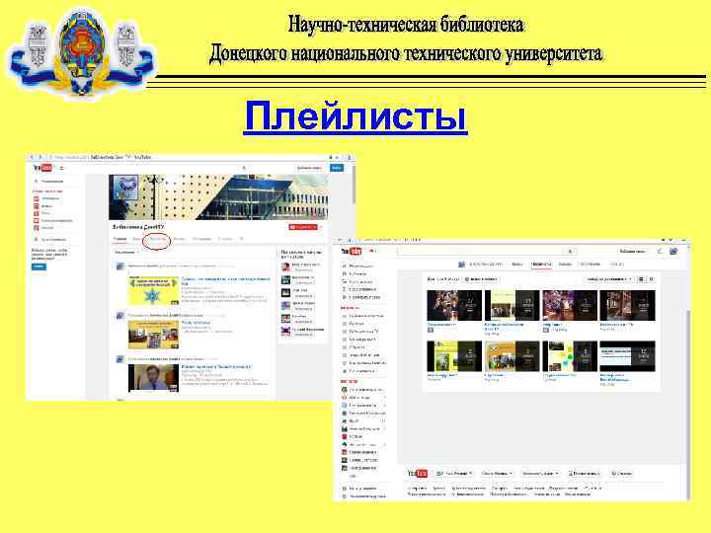Open guide menu icon in right window

(372, 251)
